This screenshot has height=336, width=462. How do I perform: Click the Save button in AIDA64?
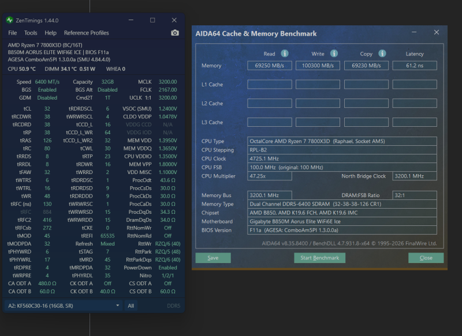coord(213,258)
